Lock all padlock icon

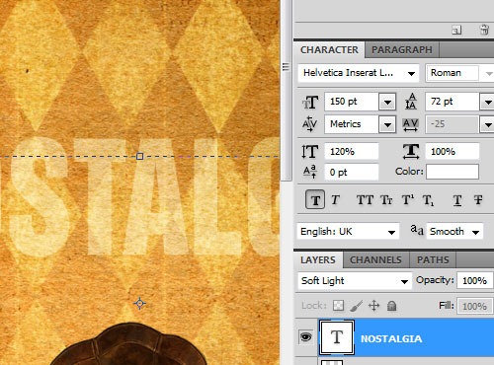(391, 306)
